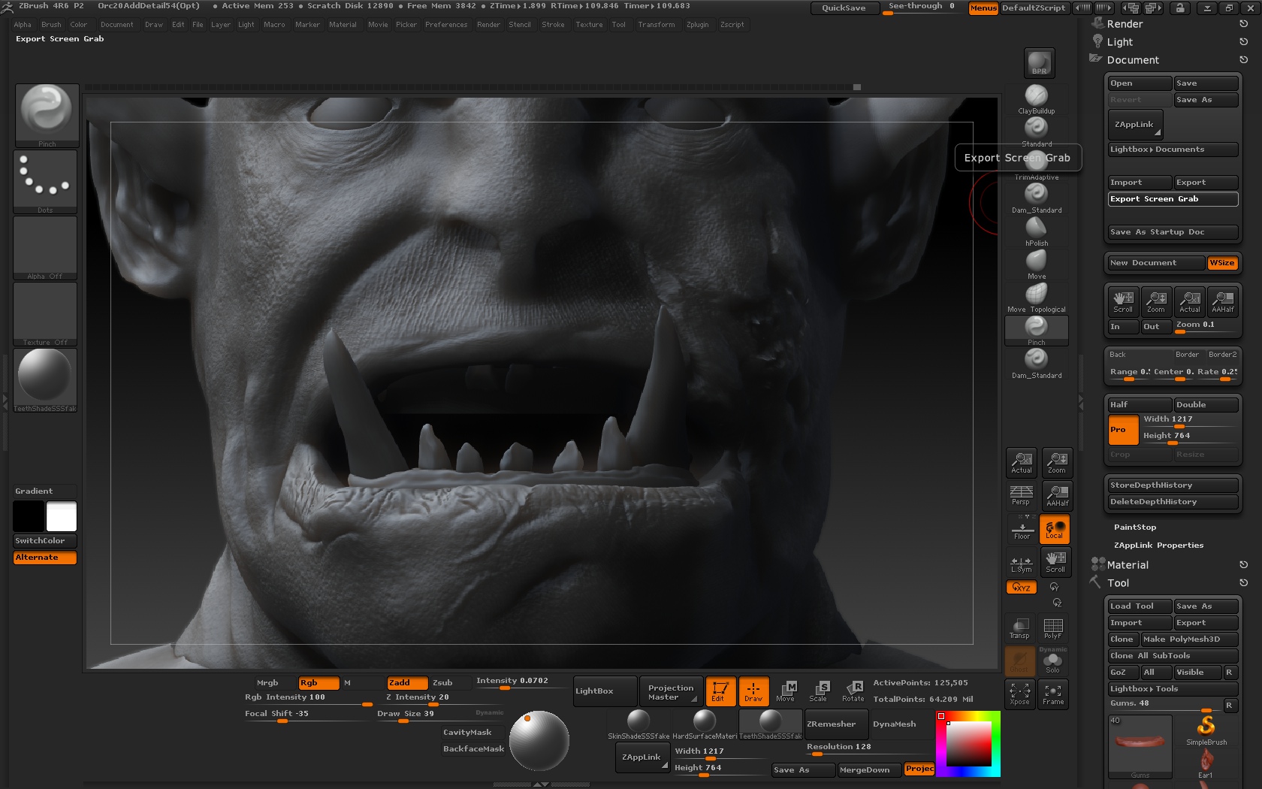
Task: Open the Alpha Off selector
Action: coord(45,248)
